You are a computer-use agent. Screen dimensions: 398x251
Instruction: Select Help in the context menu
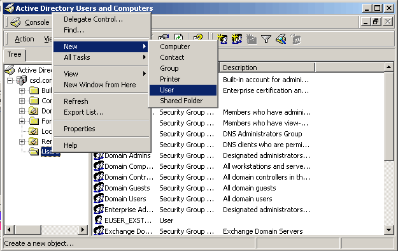click(101, 145)
